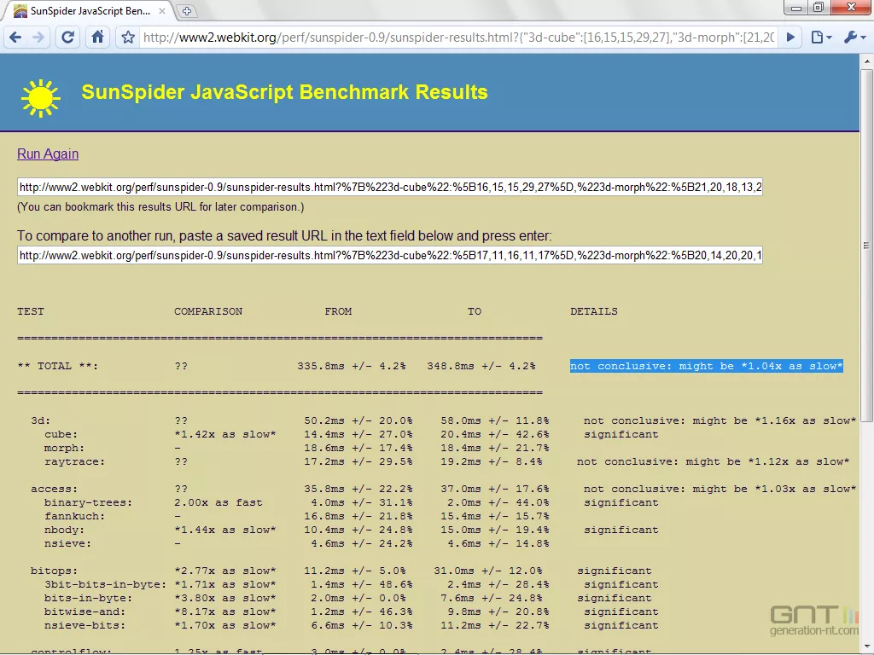The image size is (874, 655).
Task: Click the Go arrow beside the address bar
Action: click(x=790, y=38)
